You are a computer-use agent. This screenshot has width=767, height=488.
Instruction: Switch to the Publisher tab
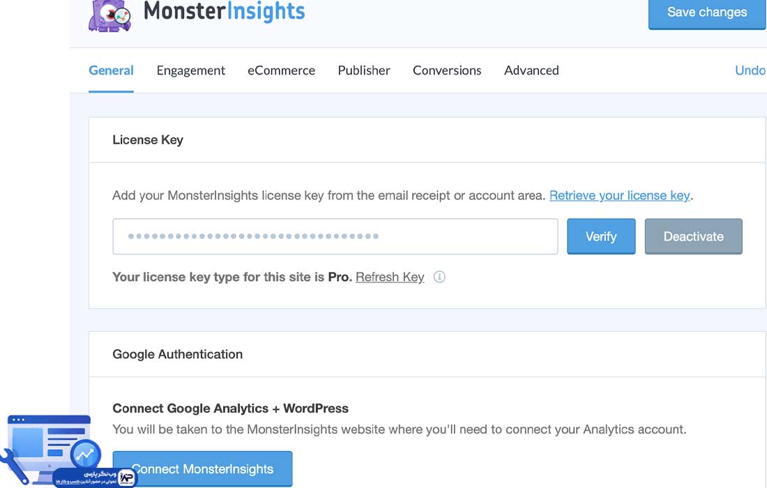[x=363, y=70]
